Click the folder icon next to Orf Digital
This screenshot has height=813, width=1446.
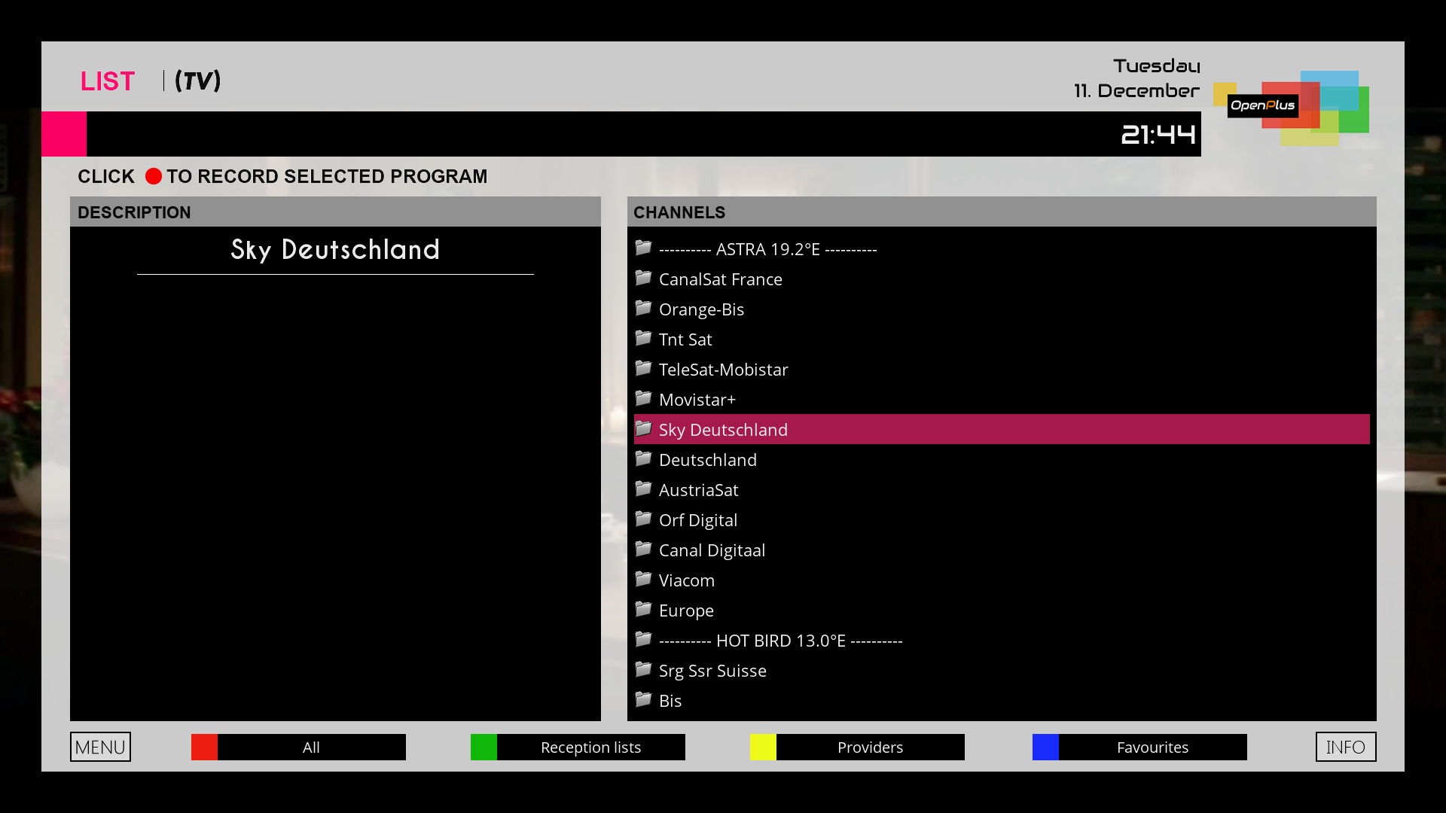click(643, 519)
